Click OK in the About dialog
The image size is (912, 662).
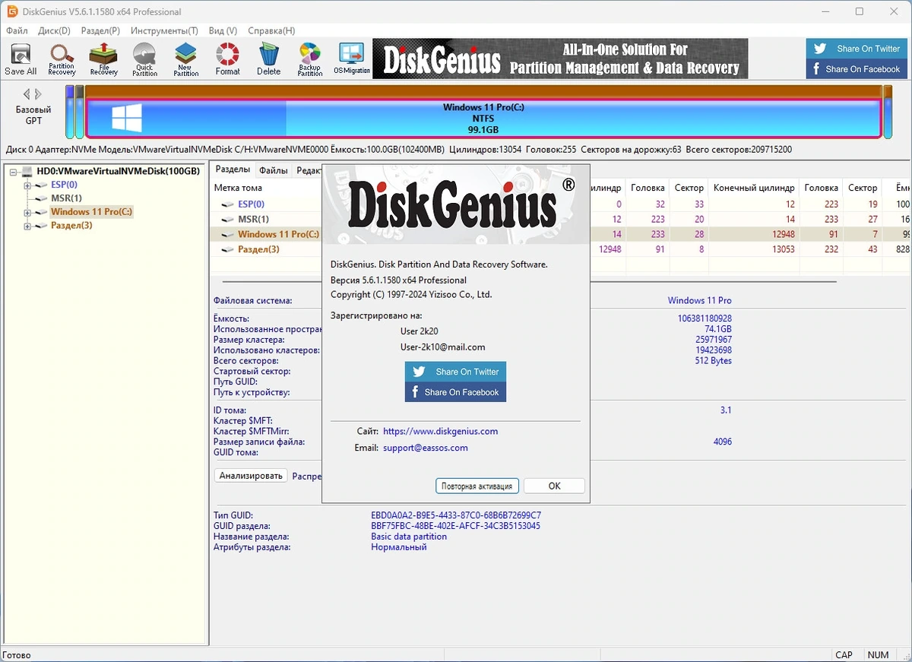[x=555, y=486]
